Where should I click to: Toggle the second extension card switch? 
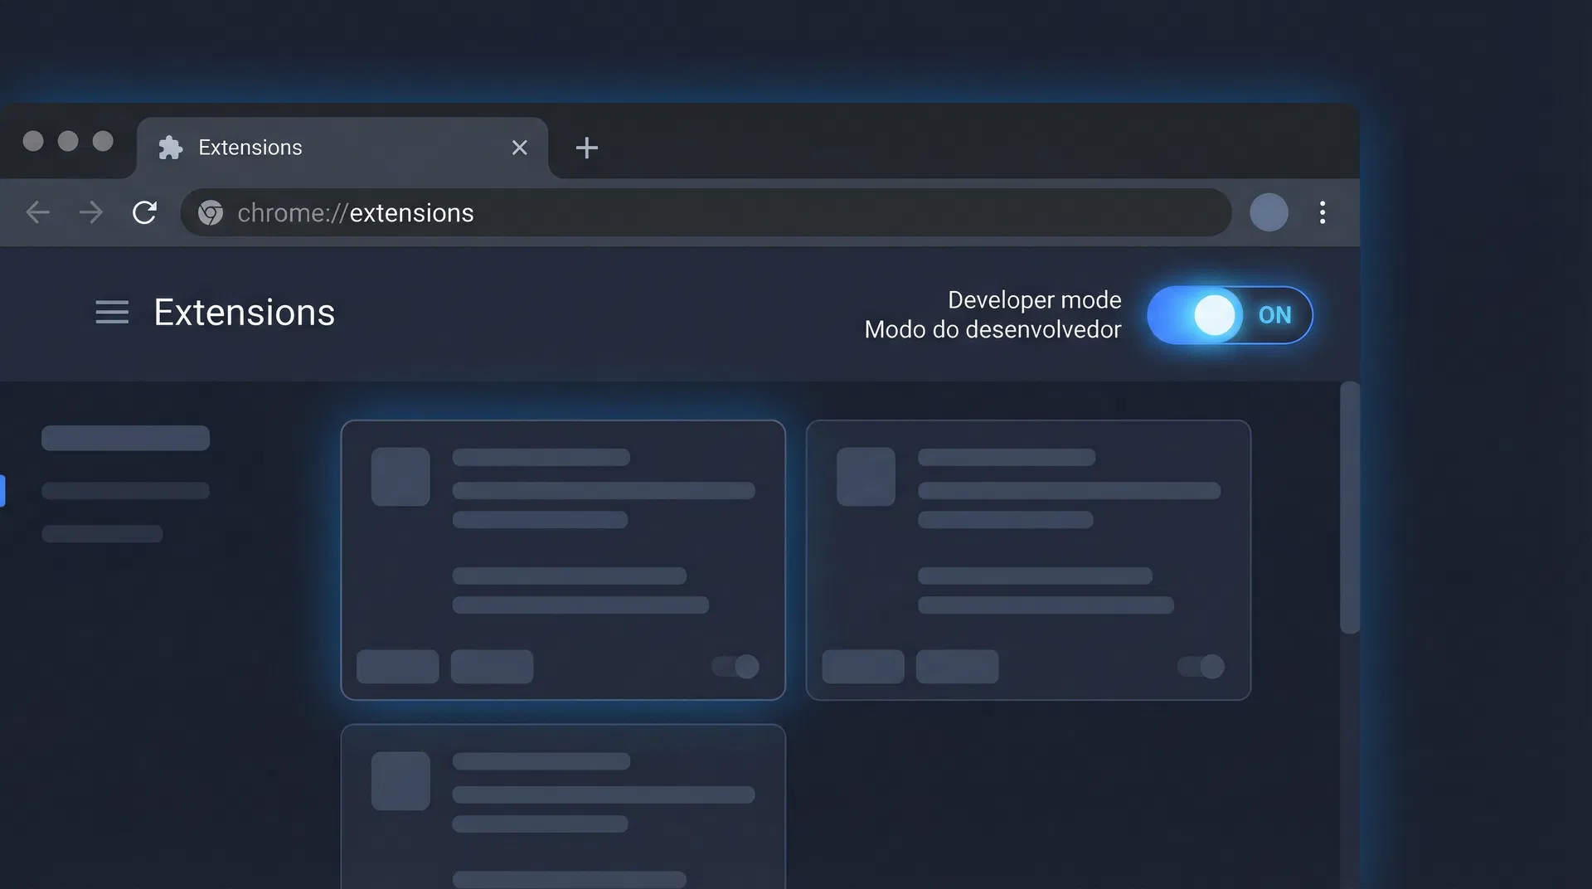pyautogui.click(x=1201, y=667)
